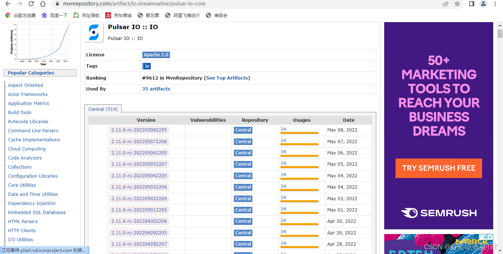The height and width of the screenshot is (254, 503).
Task: Open the Cloud Computing category
Action: pyautogui.click(x=27, y=149)
